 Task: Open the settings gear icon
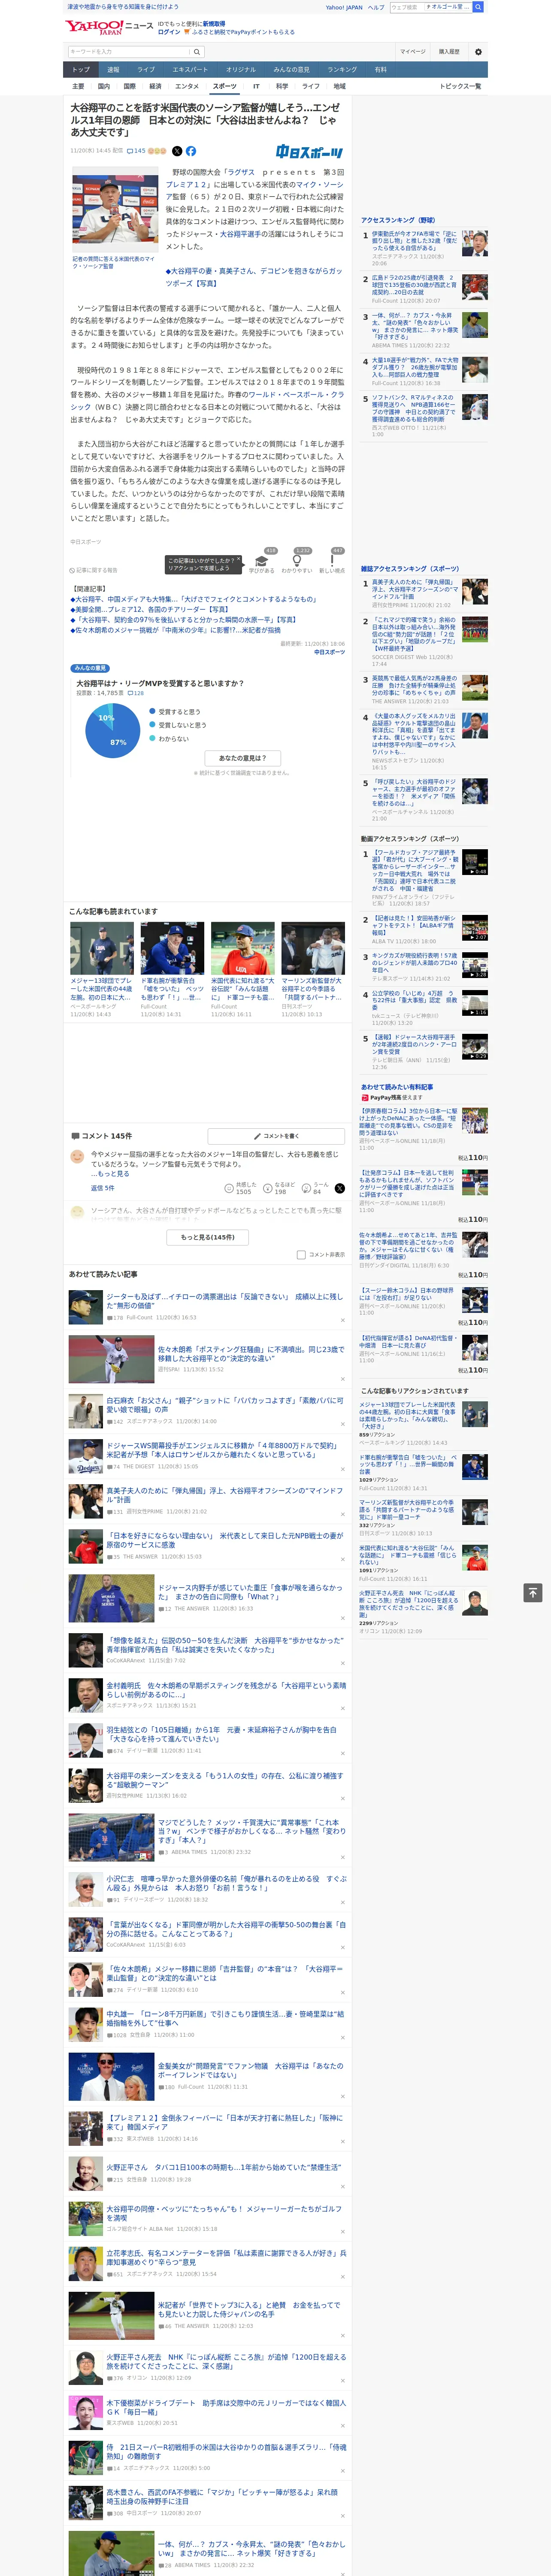(478, 51)
